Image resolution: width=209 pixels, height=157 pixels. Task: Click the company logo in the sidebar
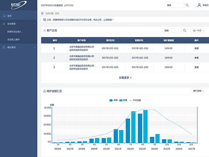click(19, 5)
